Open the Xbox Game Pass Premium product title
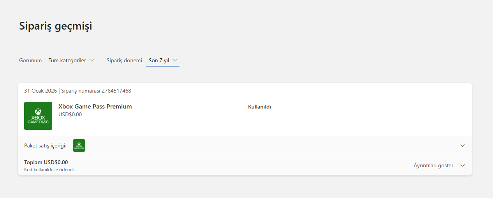Screen dimensions: 493x198 95,106
